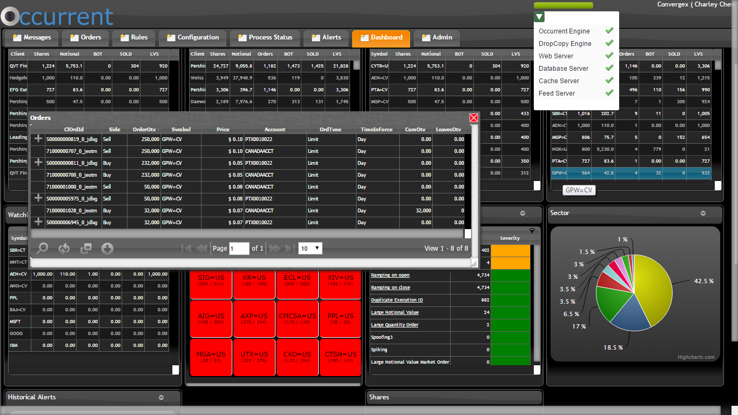Open the Messages tab
This screenshot has height=415, width=738.
tap(31, 38)
